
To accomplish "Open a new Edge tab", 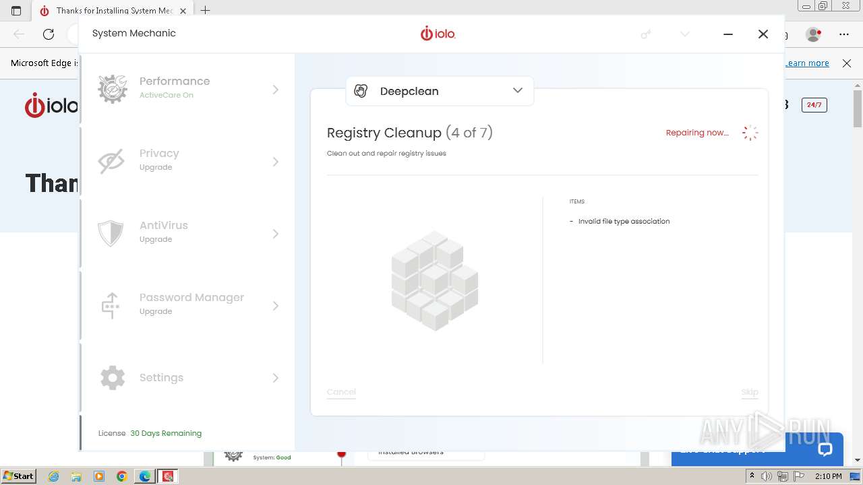I will coord(206,10).
